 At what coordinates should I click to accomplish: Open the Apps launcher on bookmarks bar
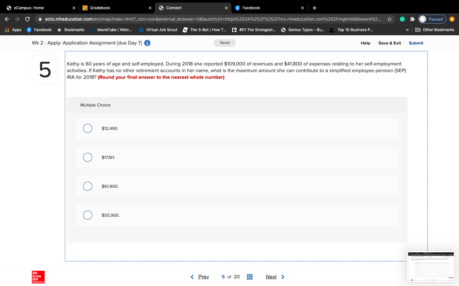tap(7, 30)
